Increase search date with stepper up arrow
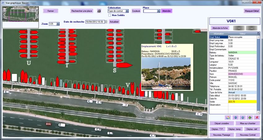Image resolution: width=263 pixels, height=140 pixels. (x=106, y=21)
